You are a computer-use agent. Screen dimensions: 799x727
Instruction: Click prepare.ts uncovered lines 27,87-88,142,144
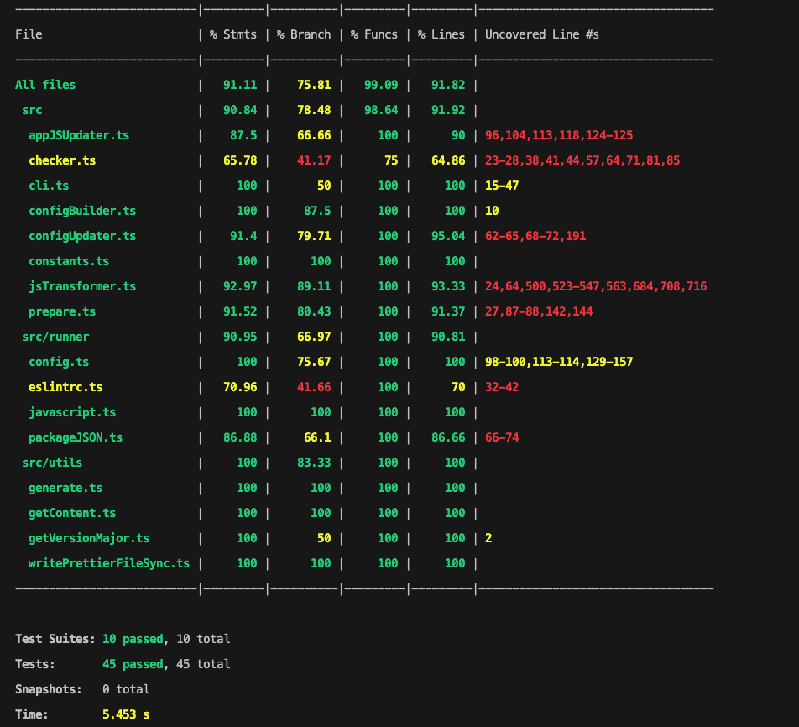tap(539, 311)
